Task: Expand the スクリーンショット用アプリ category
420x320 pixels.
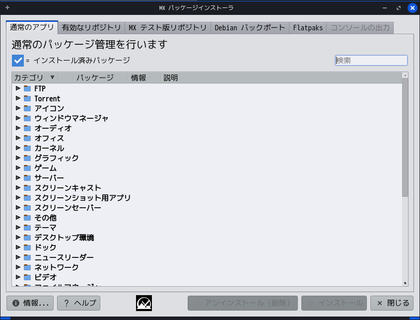Action: [x=18, y=197]
